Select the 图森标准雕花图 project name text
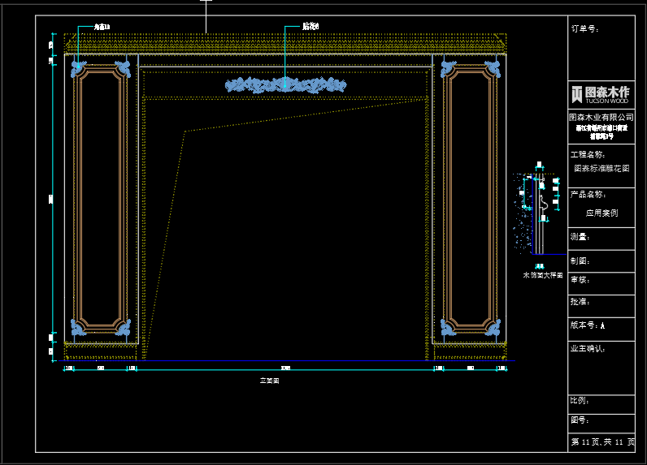This screenshot has width=647, height=465. pos(601,169)
